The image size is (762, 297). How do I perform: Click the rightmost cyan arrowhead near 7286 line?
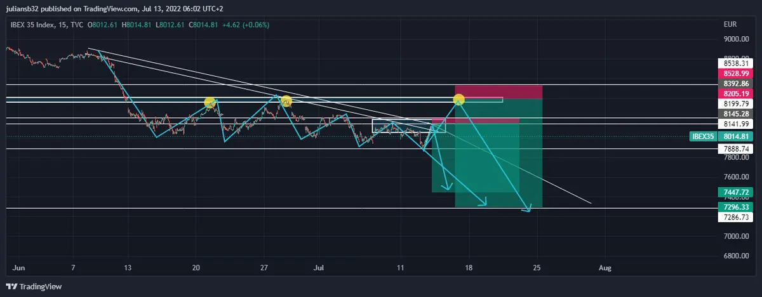(527, 209)
